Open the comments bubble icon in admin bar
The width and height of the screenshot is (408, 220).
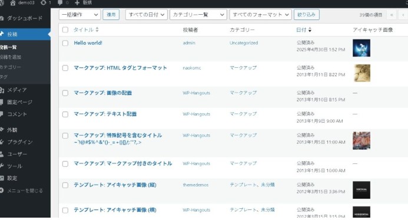click(60, 3)
